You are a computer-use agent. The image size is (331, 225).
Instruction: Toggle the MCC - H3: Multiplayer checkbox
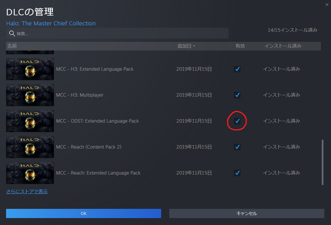tap(237, 95)
